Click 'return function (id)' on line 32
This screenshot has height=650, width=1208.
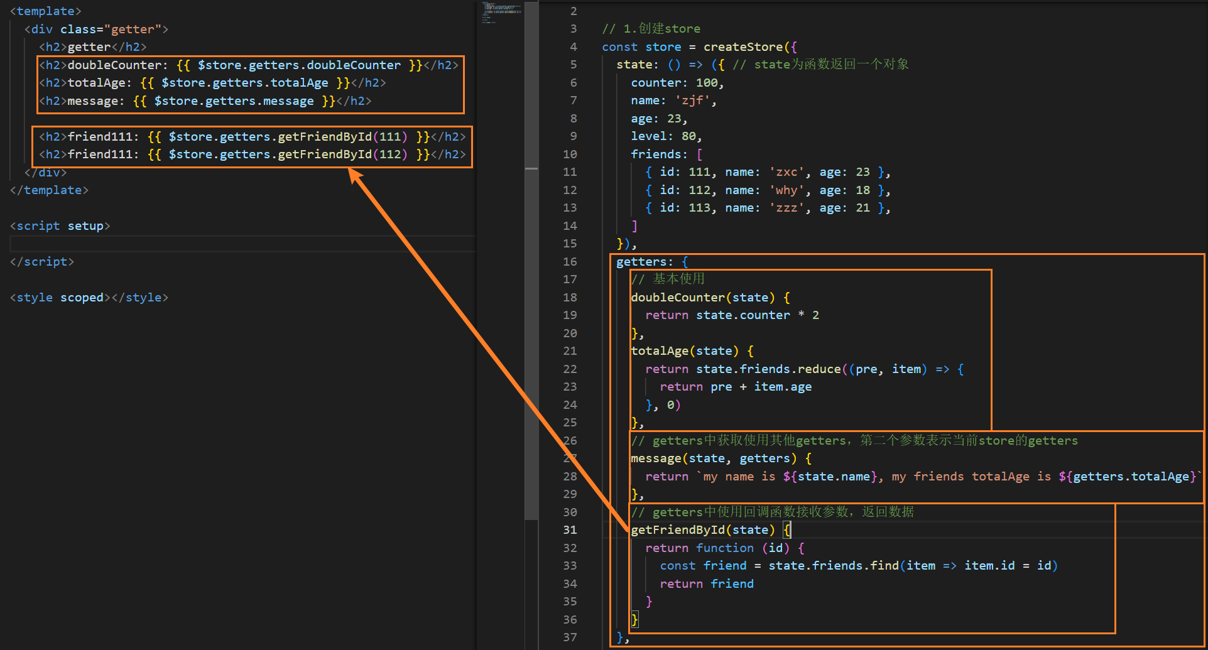(717, 548)
